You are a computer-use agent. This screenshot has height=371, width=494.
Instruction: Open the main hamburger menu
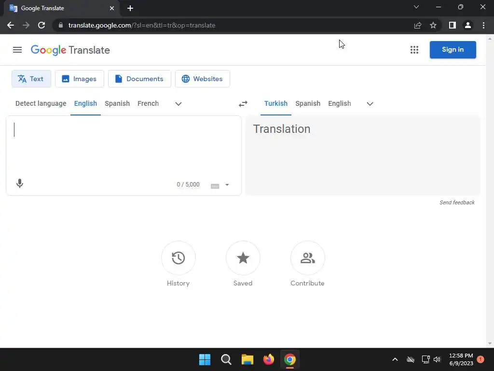17,50
